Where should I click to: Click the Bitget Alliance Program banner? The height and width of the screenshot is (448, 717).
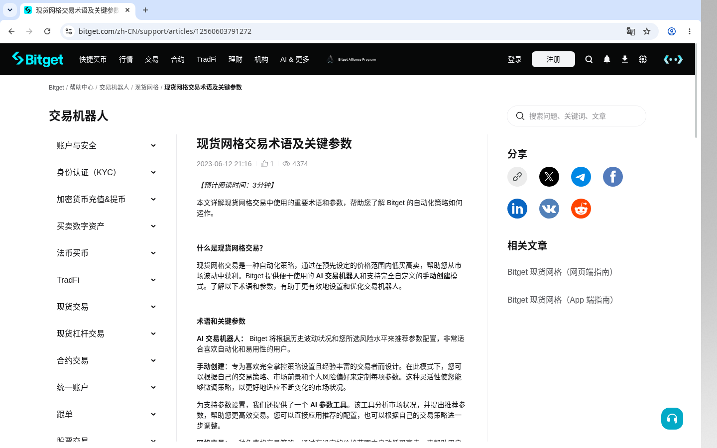pos(352,59)
